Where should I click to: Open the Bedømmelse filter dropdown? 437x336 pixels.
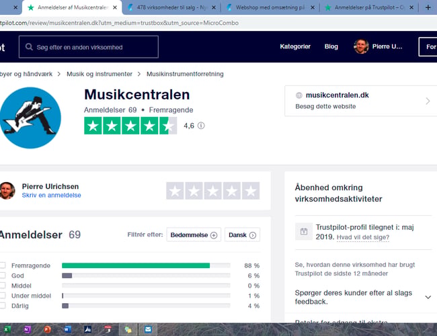pyautogui.click(x=194, y=235)
